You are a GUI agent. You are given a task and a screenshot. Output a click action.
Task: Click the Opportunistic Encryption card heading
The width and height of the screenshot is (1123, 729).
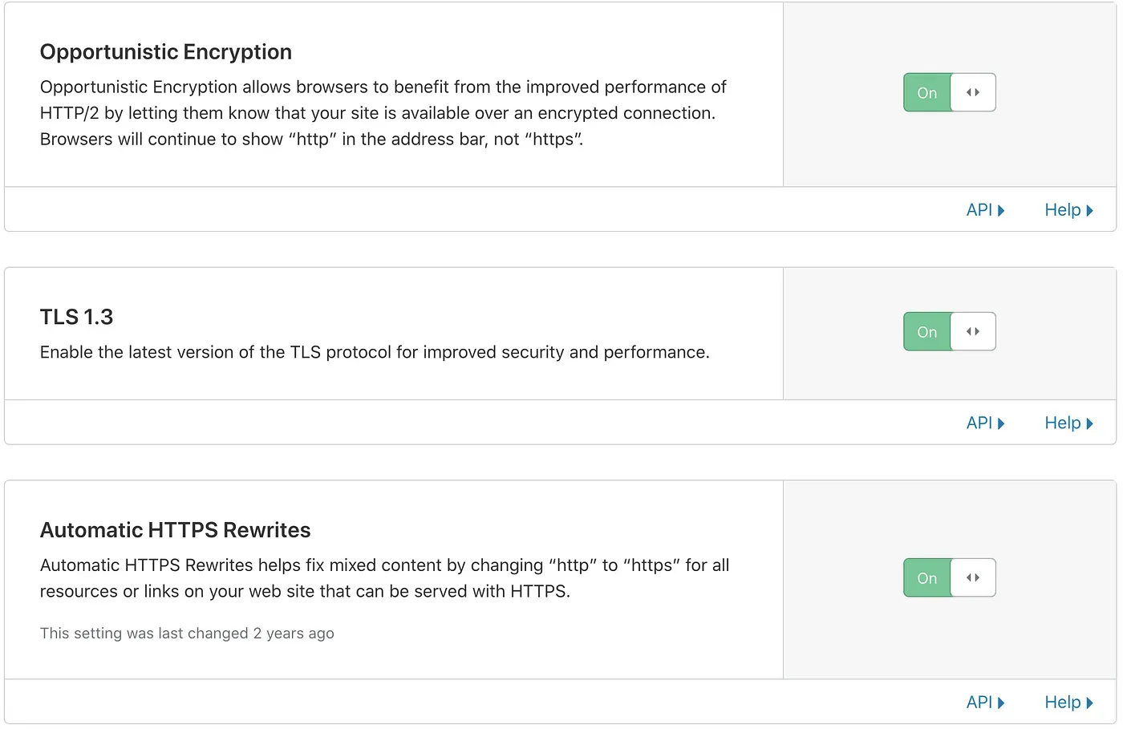pos(165,51)
